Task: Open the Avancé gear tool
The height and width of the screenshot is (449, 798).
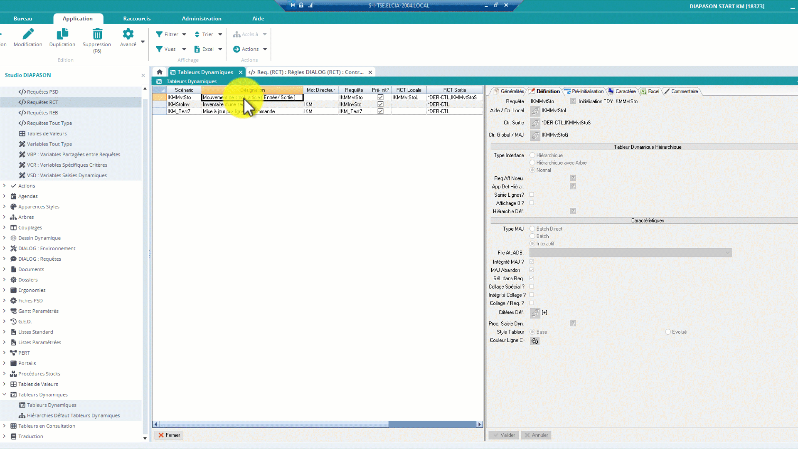Action: click(x=128, y=35)
